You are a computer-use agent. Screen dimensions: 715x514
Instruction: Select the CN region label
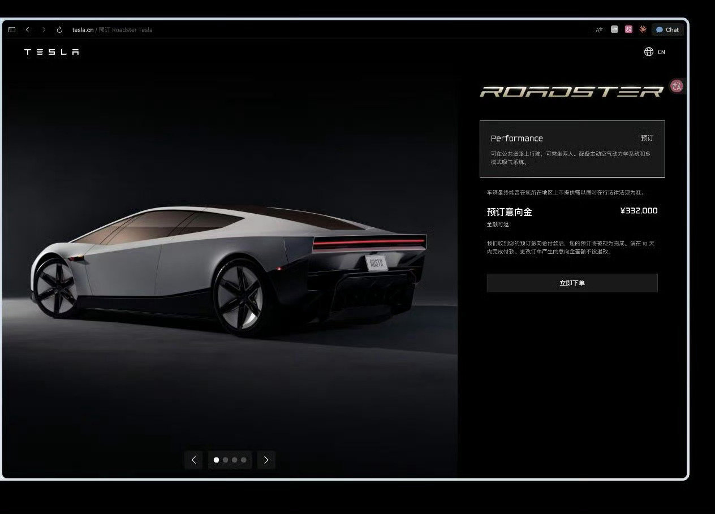(661, 52)
